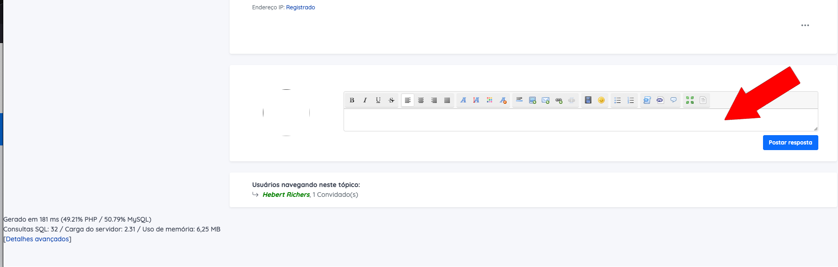Click the insert video icon

click(588, 100)
